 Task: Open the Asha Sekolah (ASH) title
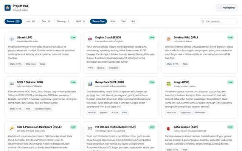point(186,127)
